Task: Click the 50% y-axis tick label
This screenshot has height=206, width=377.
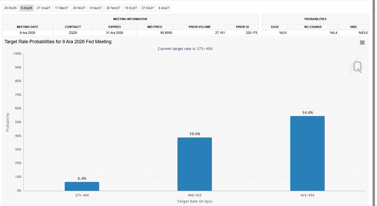Action: coord(18,122)
